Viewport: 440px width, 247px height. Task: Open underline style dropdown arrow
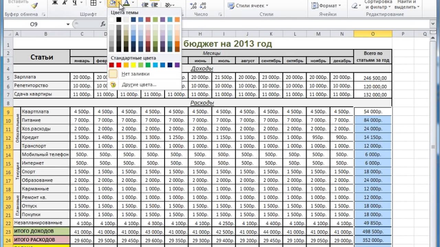(81, 3)
